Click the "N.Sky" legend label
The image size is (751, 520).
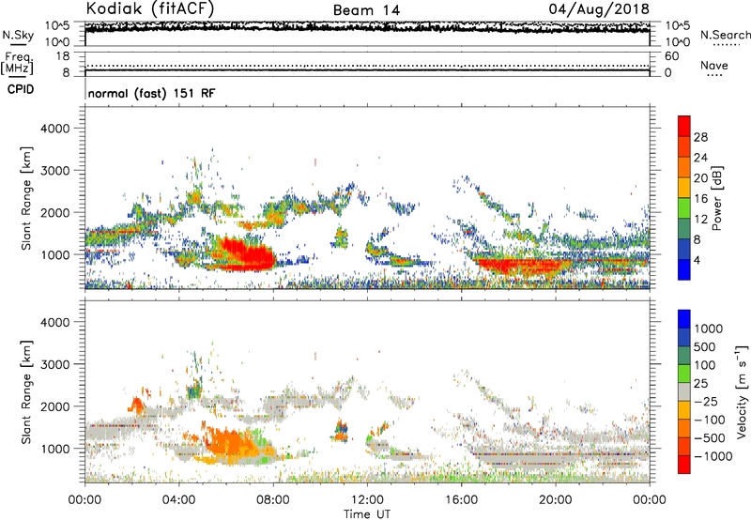tap(18, 35)
